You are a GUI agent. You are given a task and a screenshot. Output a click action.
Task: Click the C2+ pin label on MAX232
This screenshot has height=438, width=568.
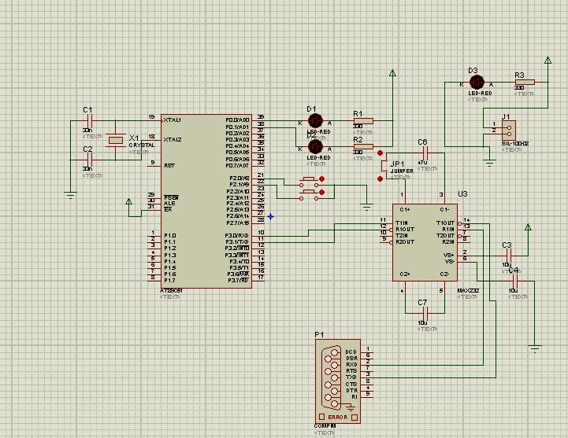click(x=405, y=274)
